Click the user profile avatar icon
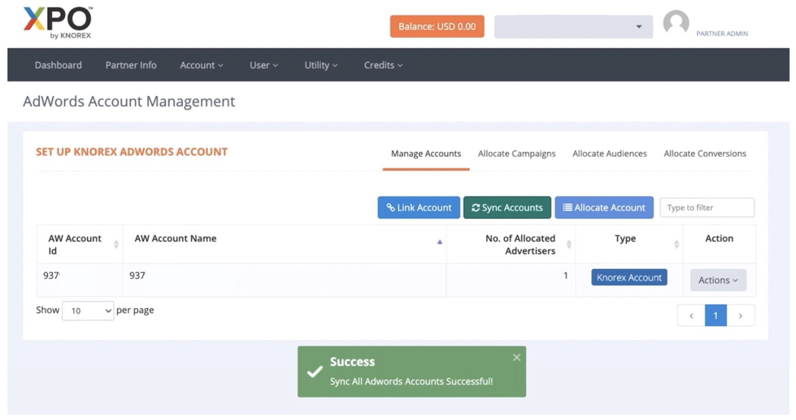The width and height of the screenshot is (796, 420). [676, 23]
